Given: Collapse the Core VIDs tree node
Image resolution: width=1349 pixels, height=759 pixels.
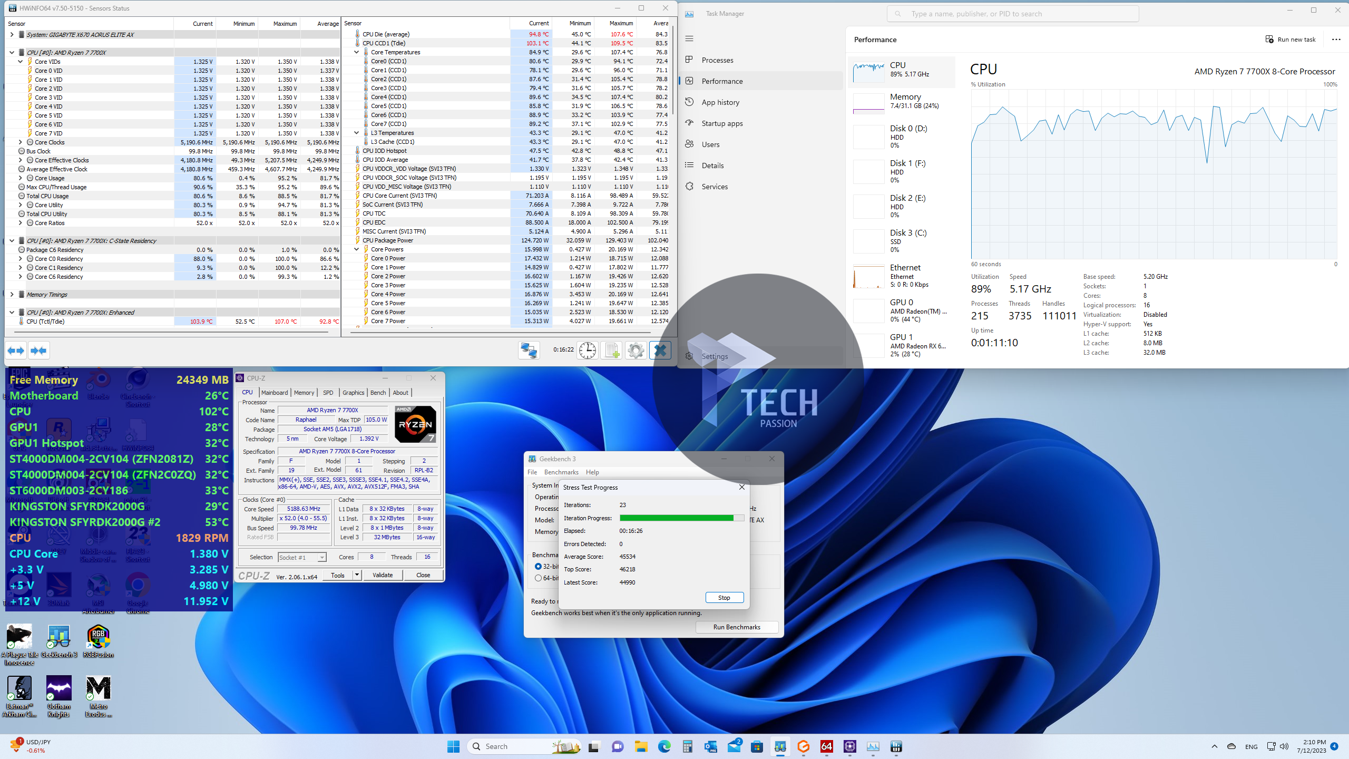Looking at the screenshot, I should click(21, 62).
